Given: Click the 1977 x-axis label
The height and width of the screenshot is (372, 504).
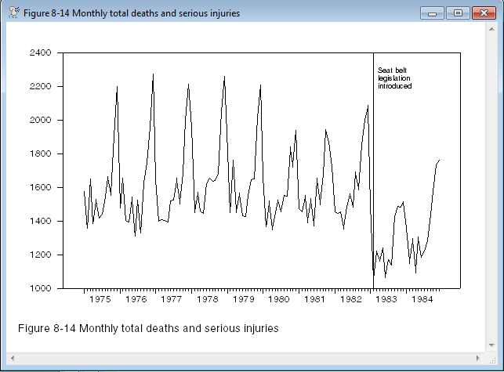Looking at the screenshot, I should [172, 300].
